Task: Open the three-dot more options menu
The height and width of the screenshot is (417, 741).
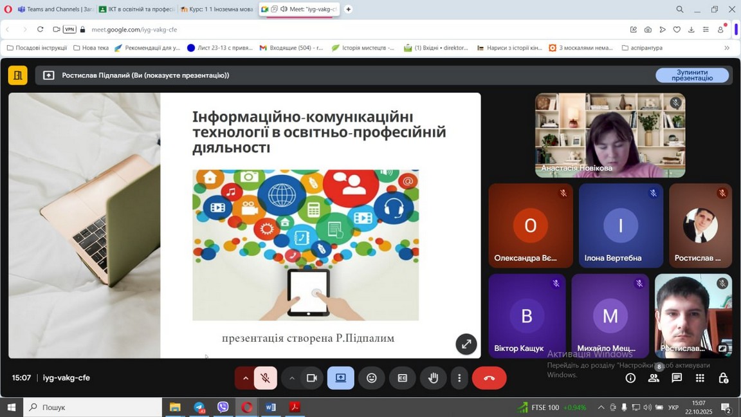Action: 459,378
